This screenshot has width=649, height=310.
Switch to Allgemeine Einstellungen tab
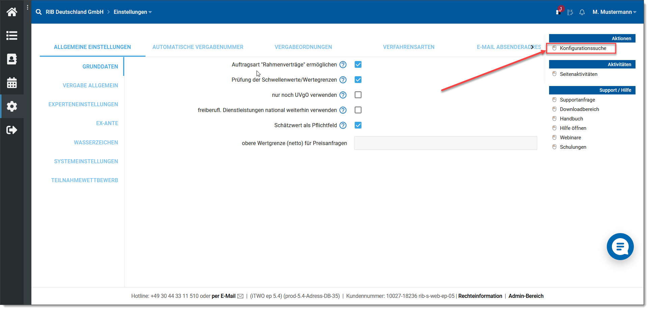pyautogui.click(x=92, y=47)
